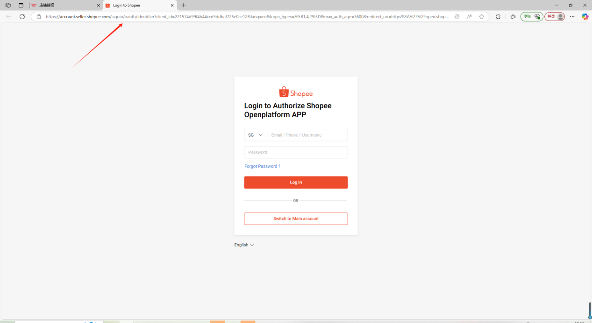Toggle the vertical tabs button
592x323 pixels.
pyautogui.click(x=21, y=5)
